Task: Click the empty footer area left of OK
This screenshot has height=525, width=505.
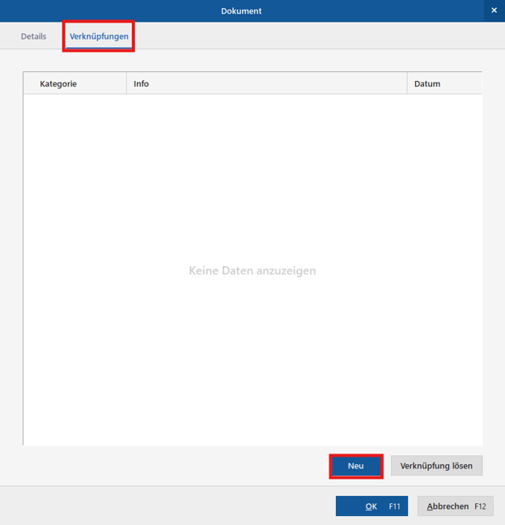Action: click(162, 506)
